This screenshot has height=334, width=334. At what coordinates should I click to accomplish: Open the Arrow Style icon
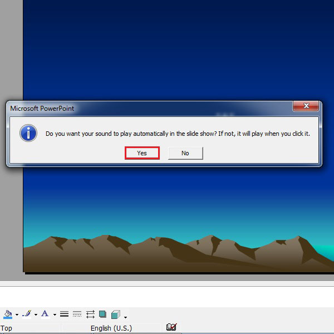click(x=90, y=314)
